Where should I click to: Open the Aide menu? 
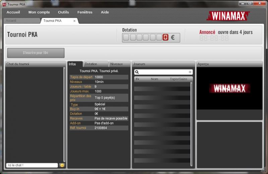(x=105, y=12)
